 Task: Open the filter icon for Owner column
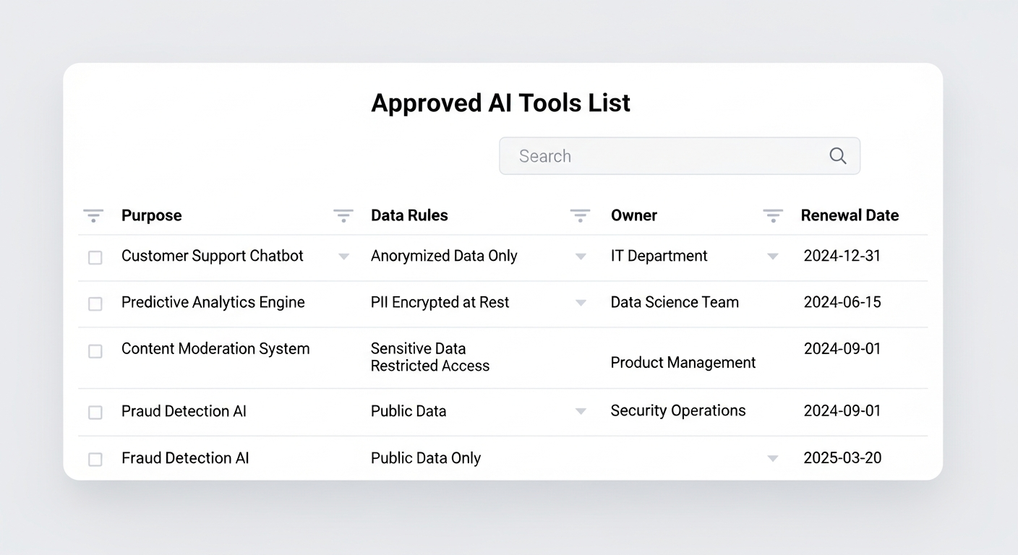580,215
